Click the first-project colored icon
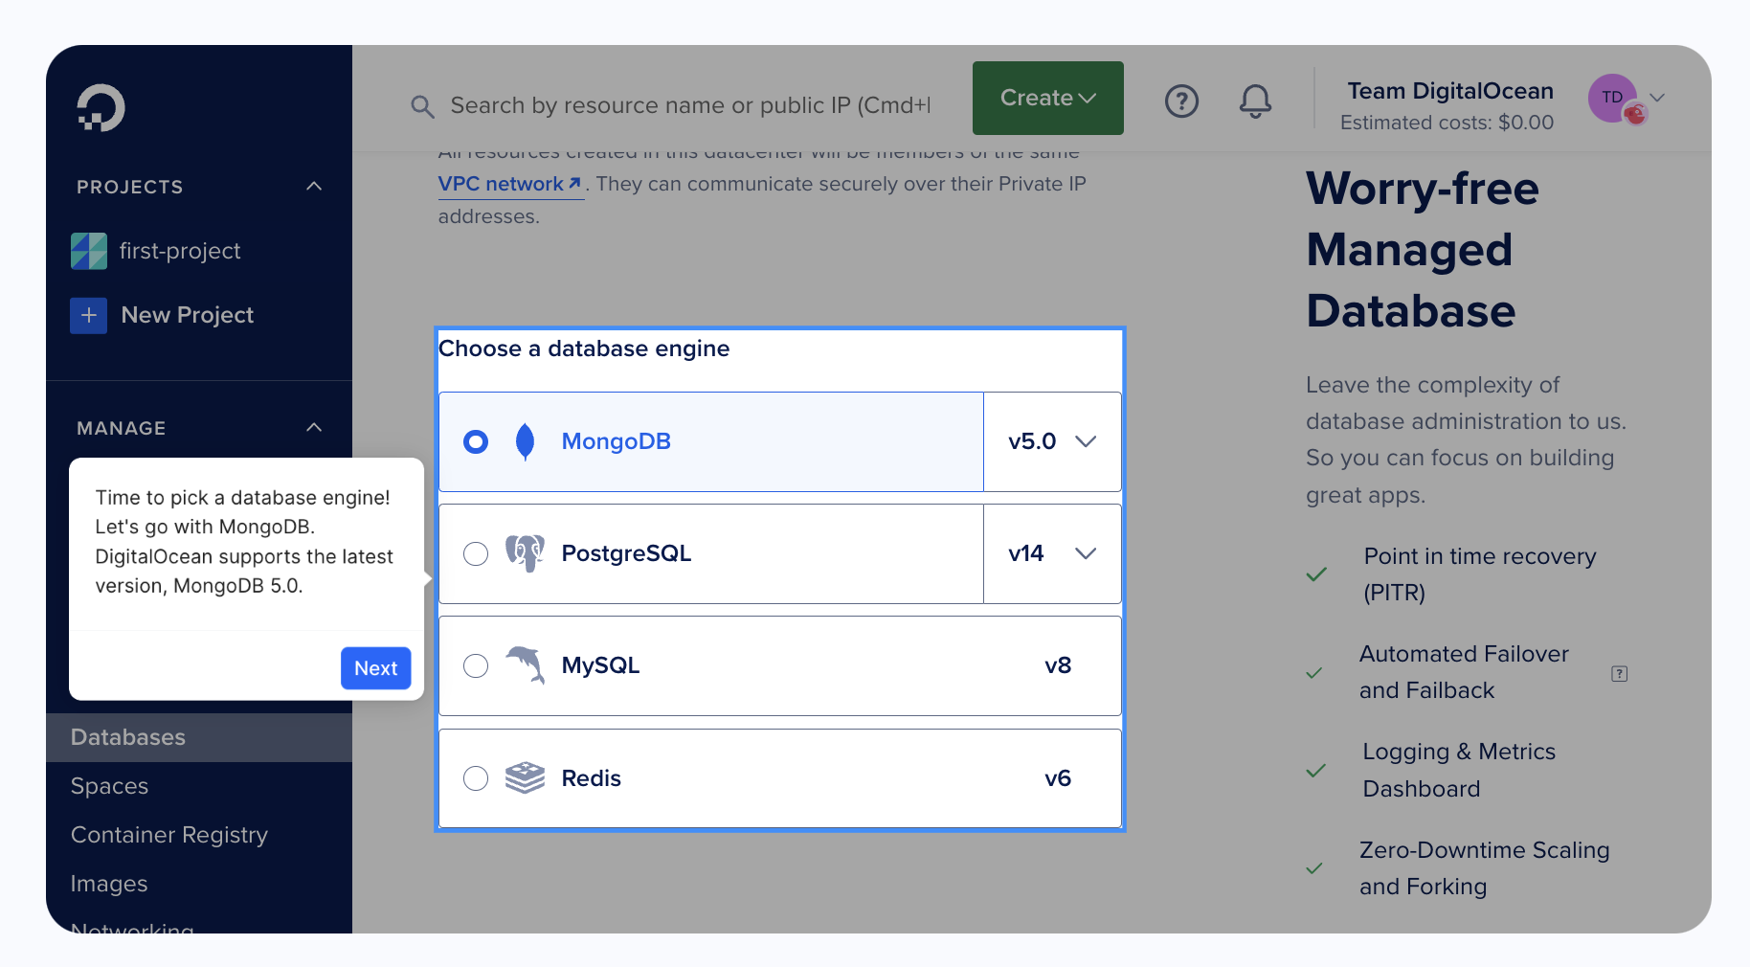The width and height of the screenshot is (1750, 967). (89, 252)
